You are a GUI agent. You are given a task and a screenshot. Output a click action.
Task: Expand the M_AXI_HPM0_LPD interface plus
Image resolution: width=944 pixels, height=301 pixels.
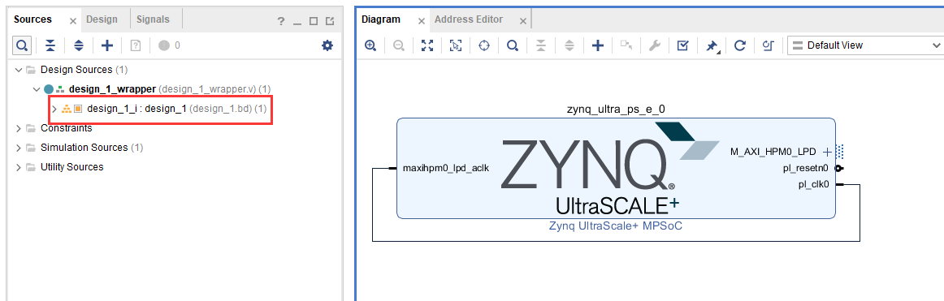(x=827, y=152)
